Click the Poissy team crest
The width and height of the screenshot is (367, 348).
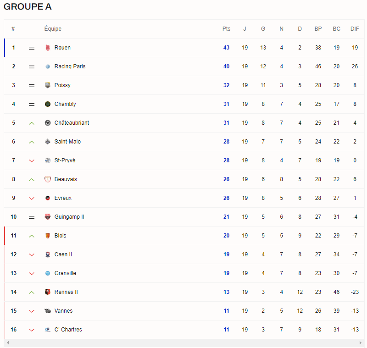[x=48, y=85]
